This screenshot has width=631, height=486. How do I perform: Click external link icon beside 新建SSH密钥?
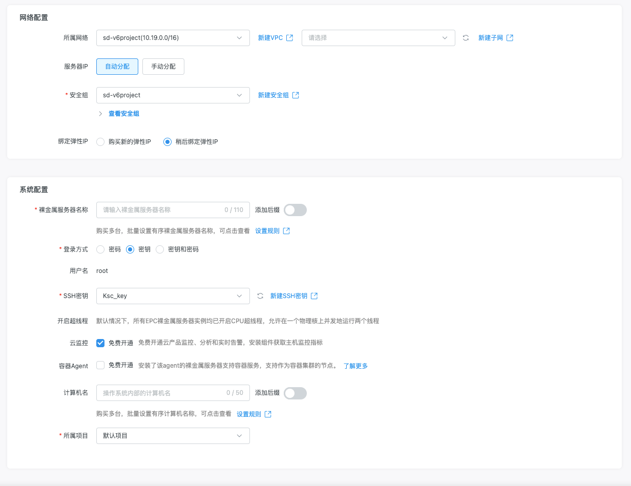(x=314, y=296)
